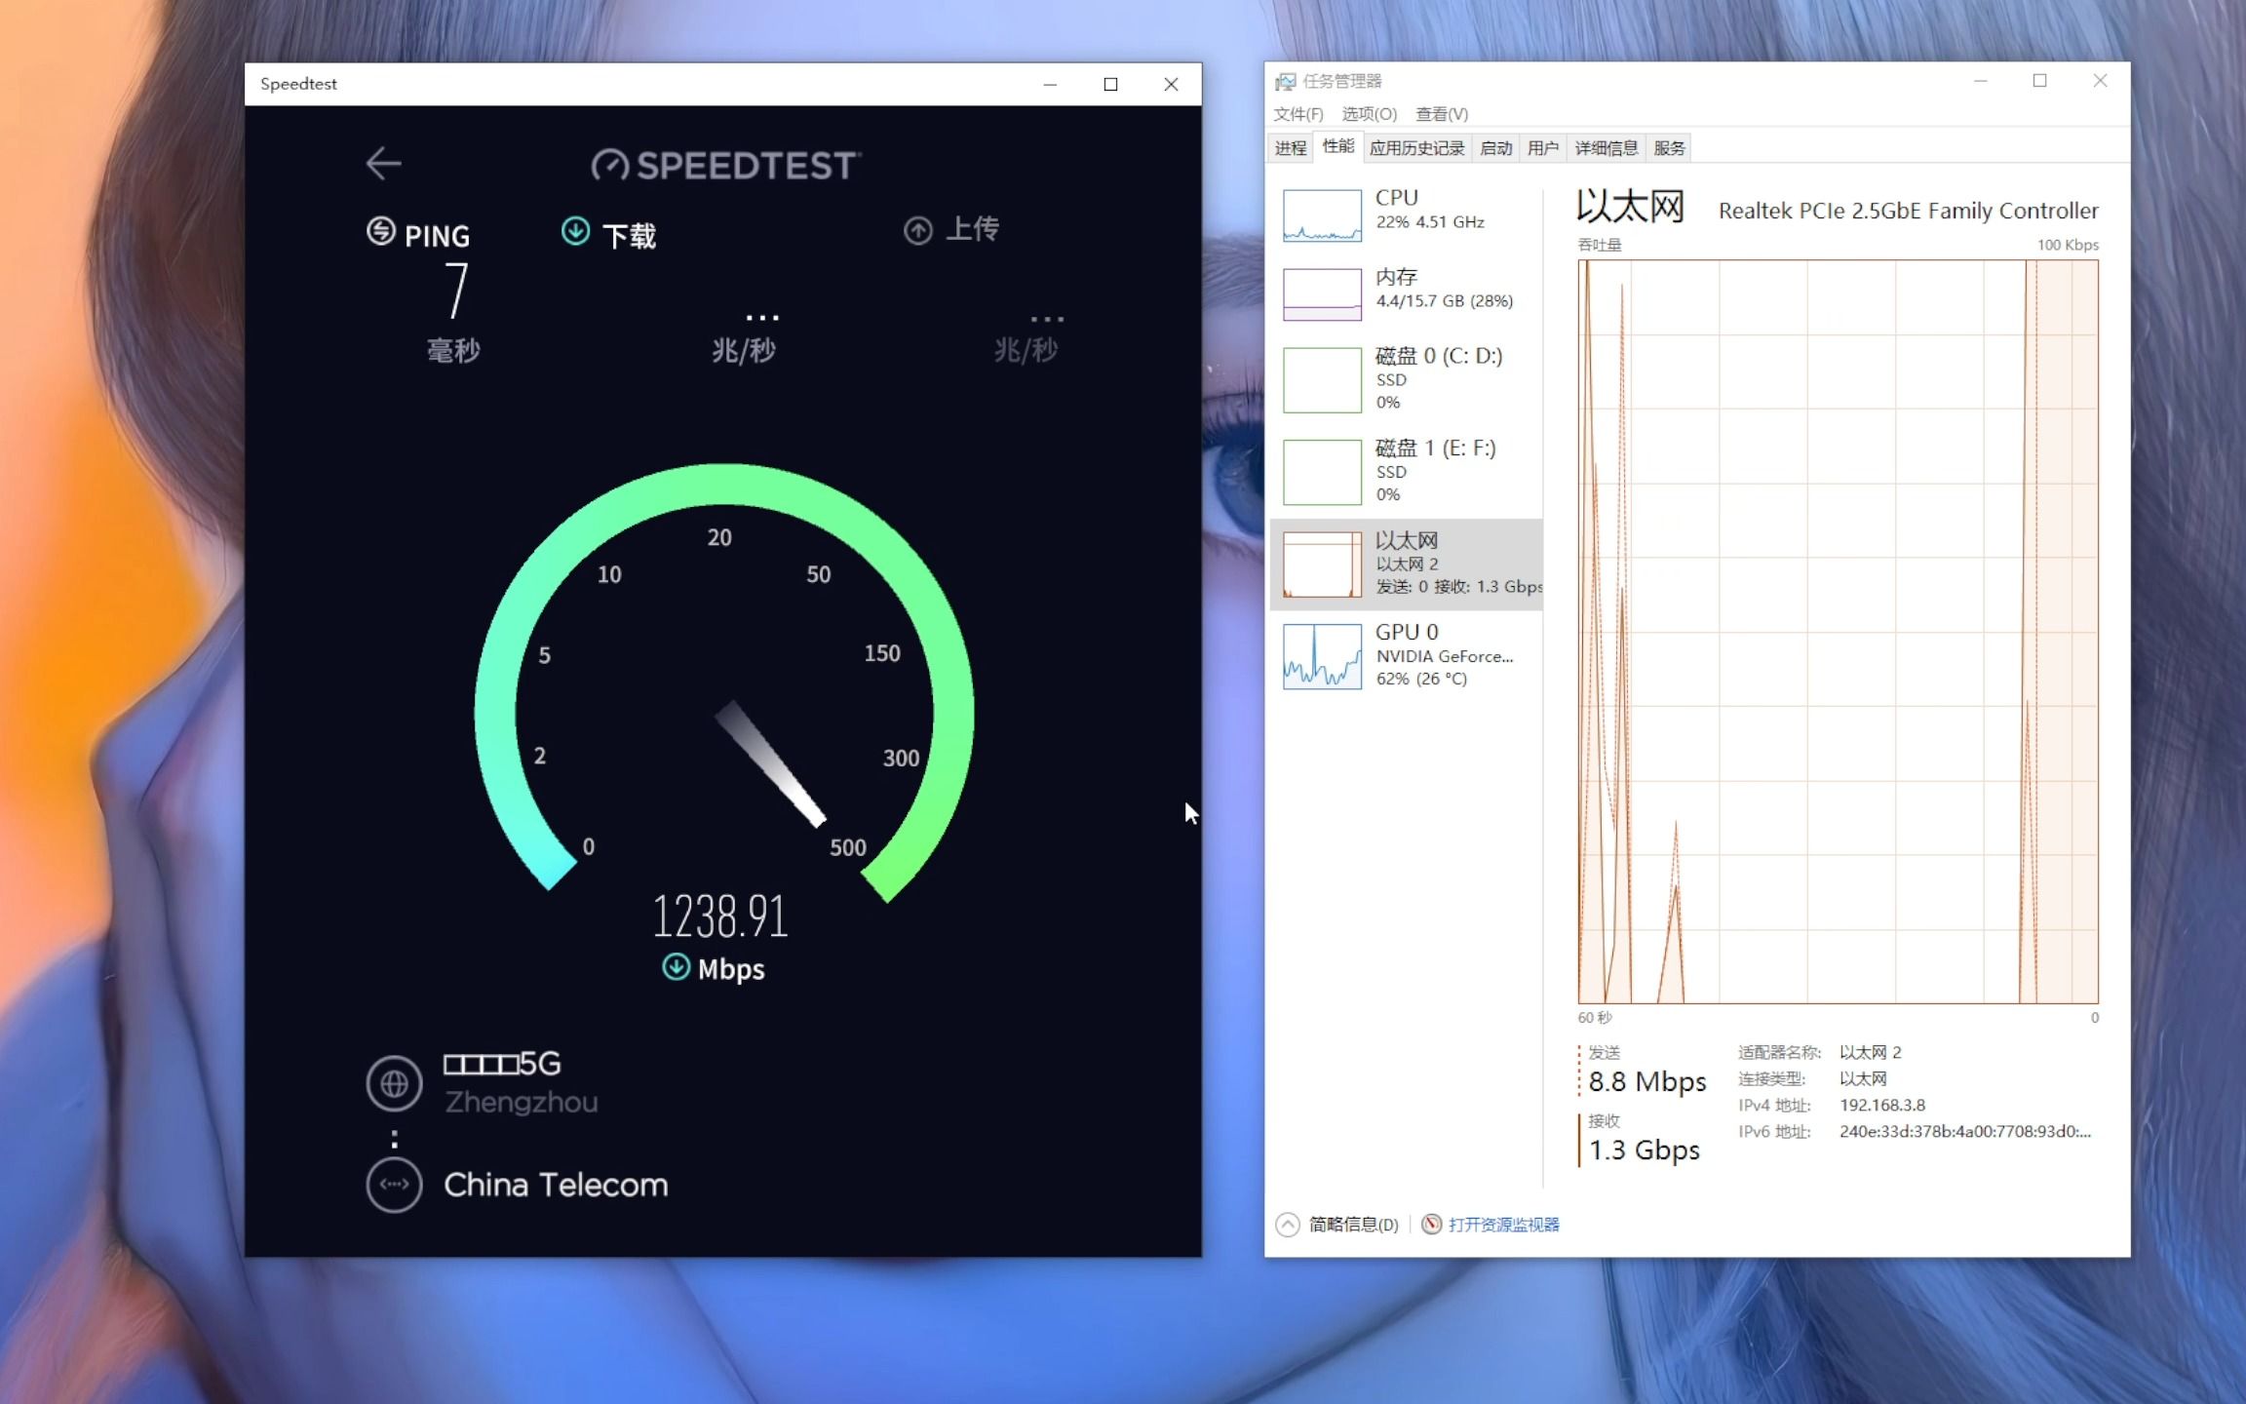Click the 22% 4.51 GHz CPU reading
This screenshot has height=1404, width=2246.
coord(1429,222)
